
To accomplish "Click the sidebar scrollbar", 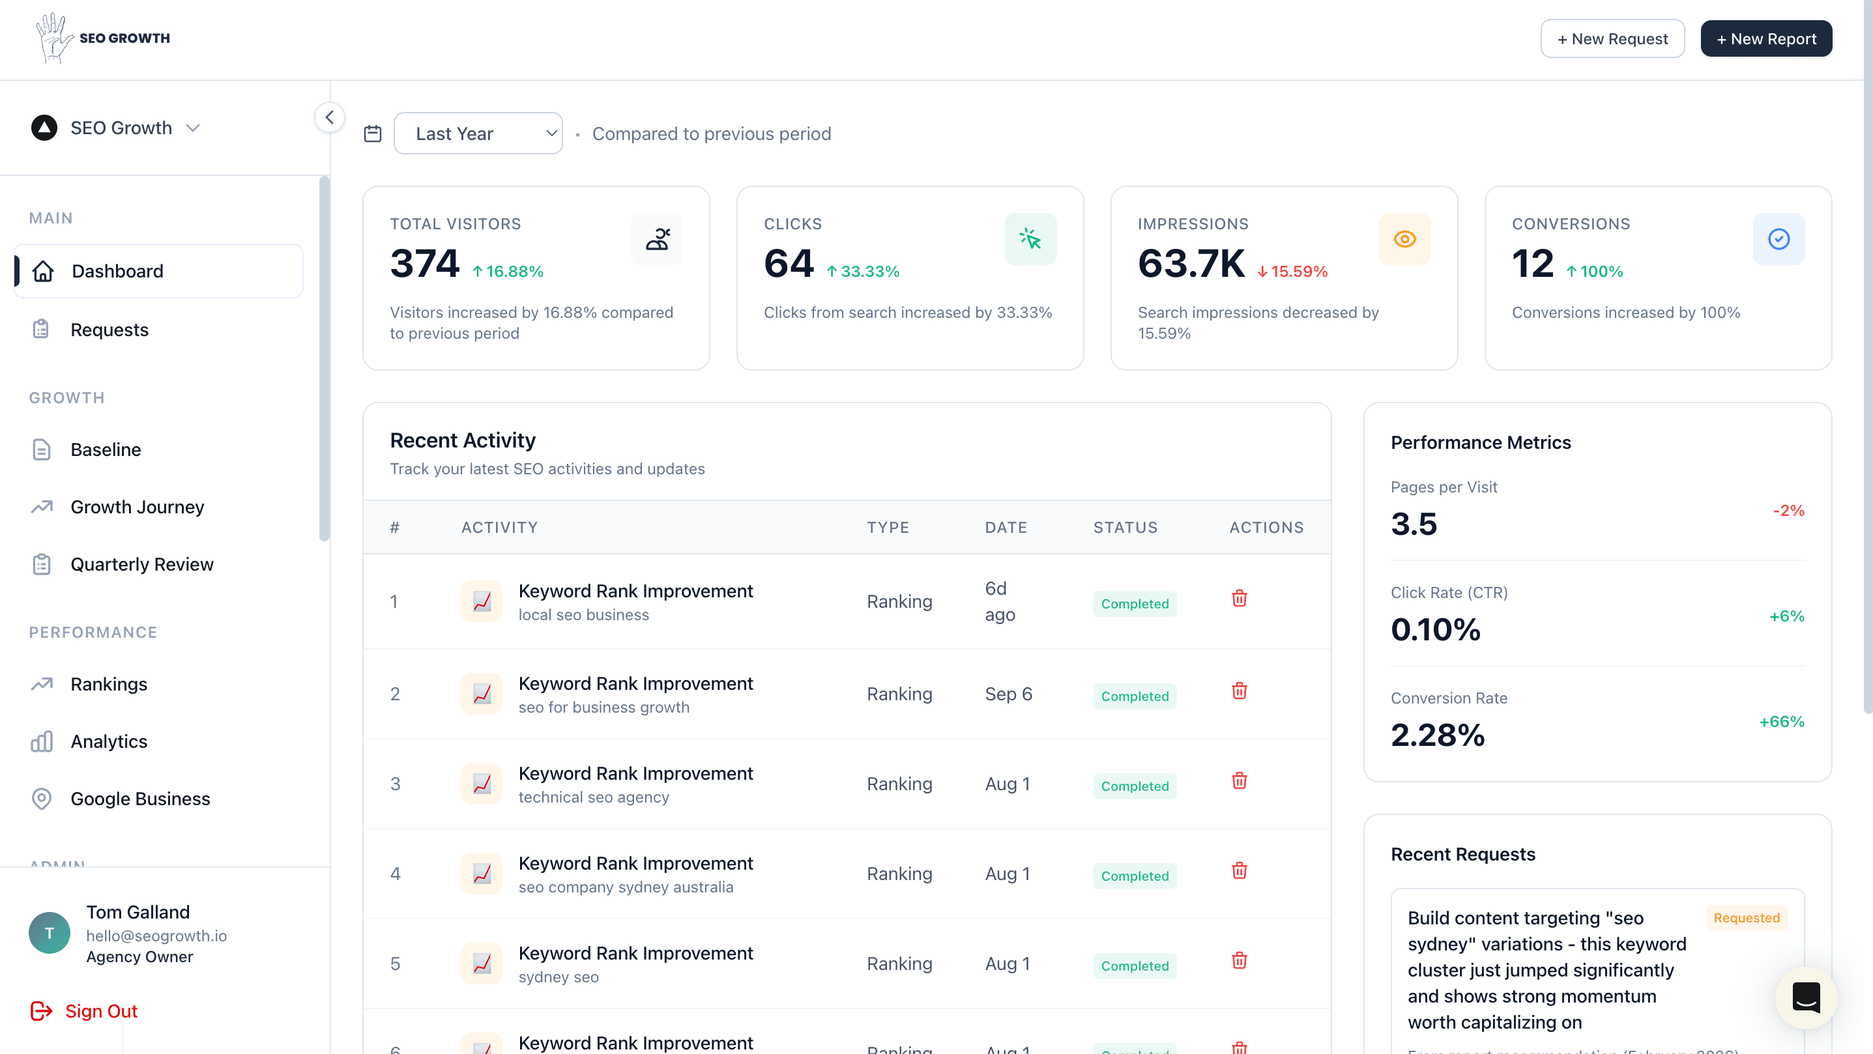I will coord(325,359).
